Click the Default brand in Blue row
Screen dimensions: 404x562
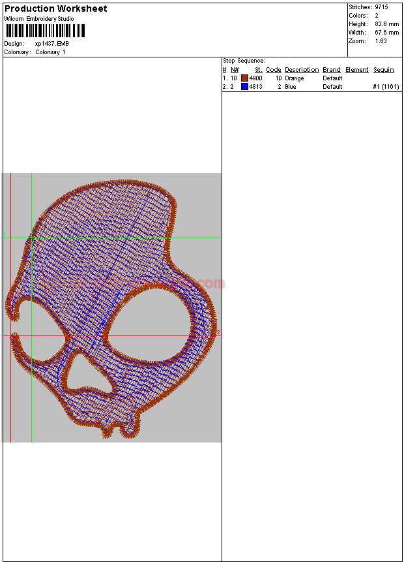click(x=332, y=86)
